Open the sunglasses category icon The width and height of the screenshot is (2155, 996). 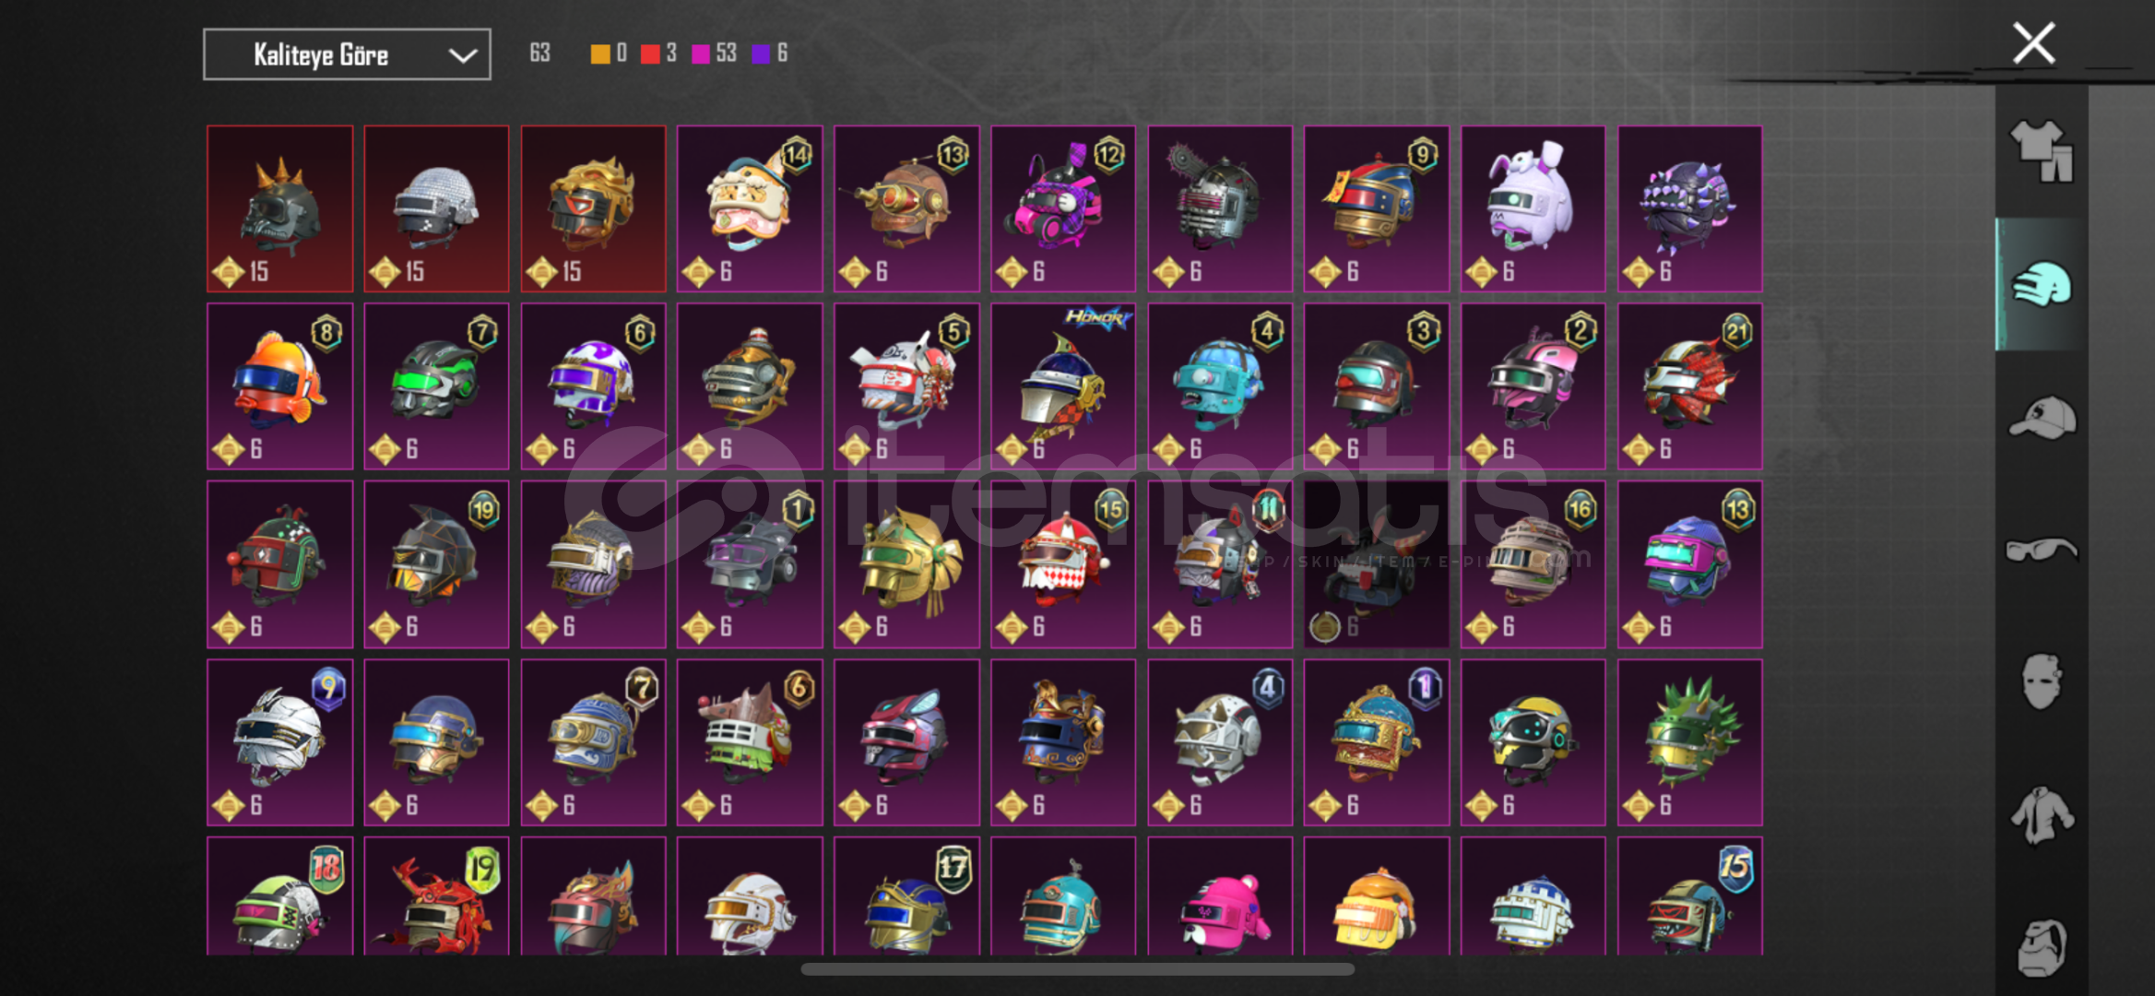click(x=2042, y=550)
